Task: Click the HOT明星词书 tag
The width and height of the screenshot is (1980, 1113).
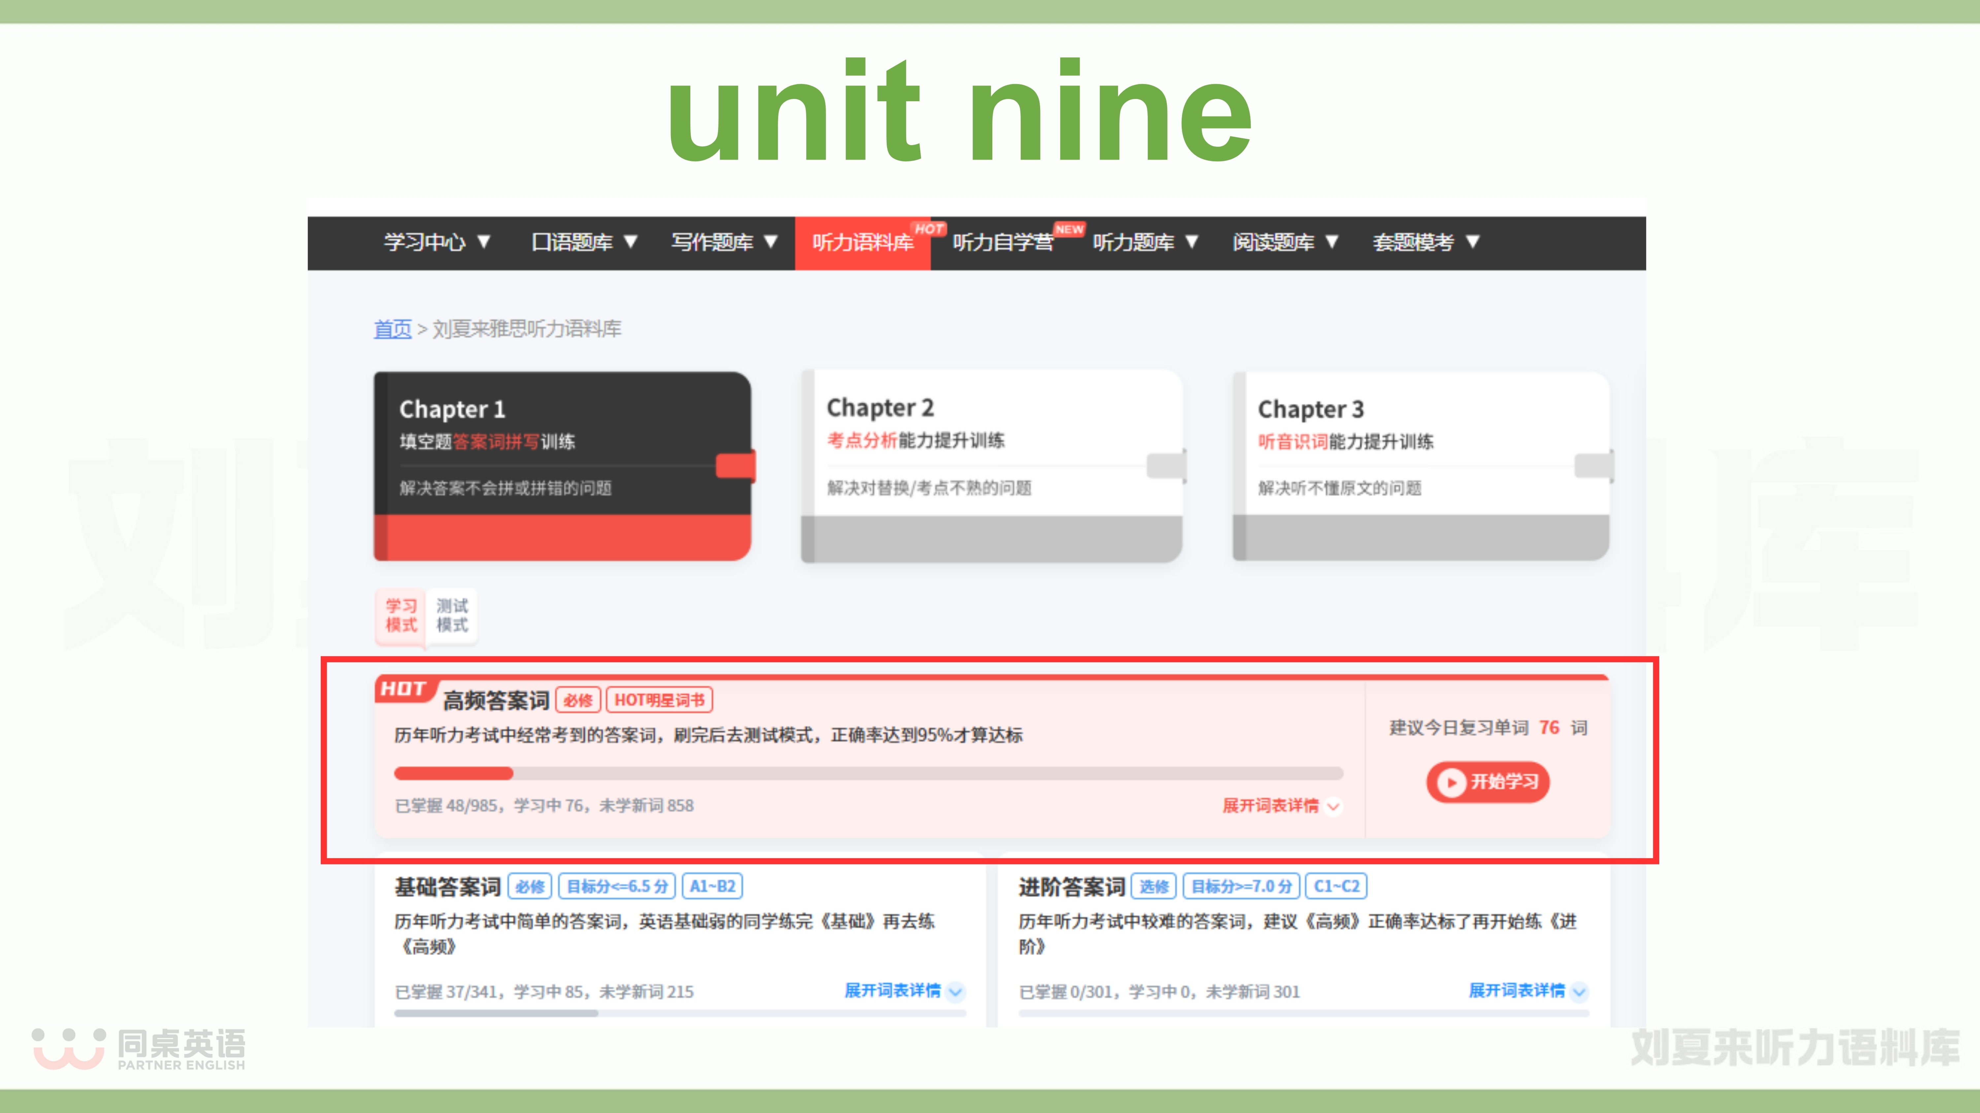Action: click(x=659, y=700)
